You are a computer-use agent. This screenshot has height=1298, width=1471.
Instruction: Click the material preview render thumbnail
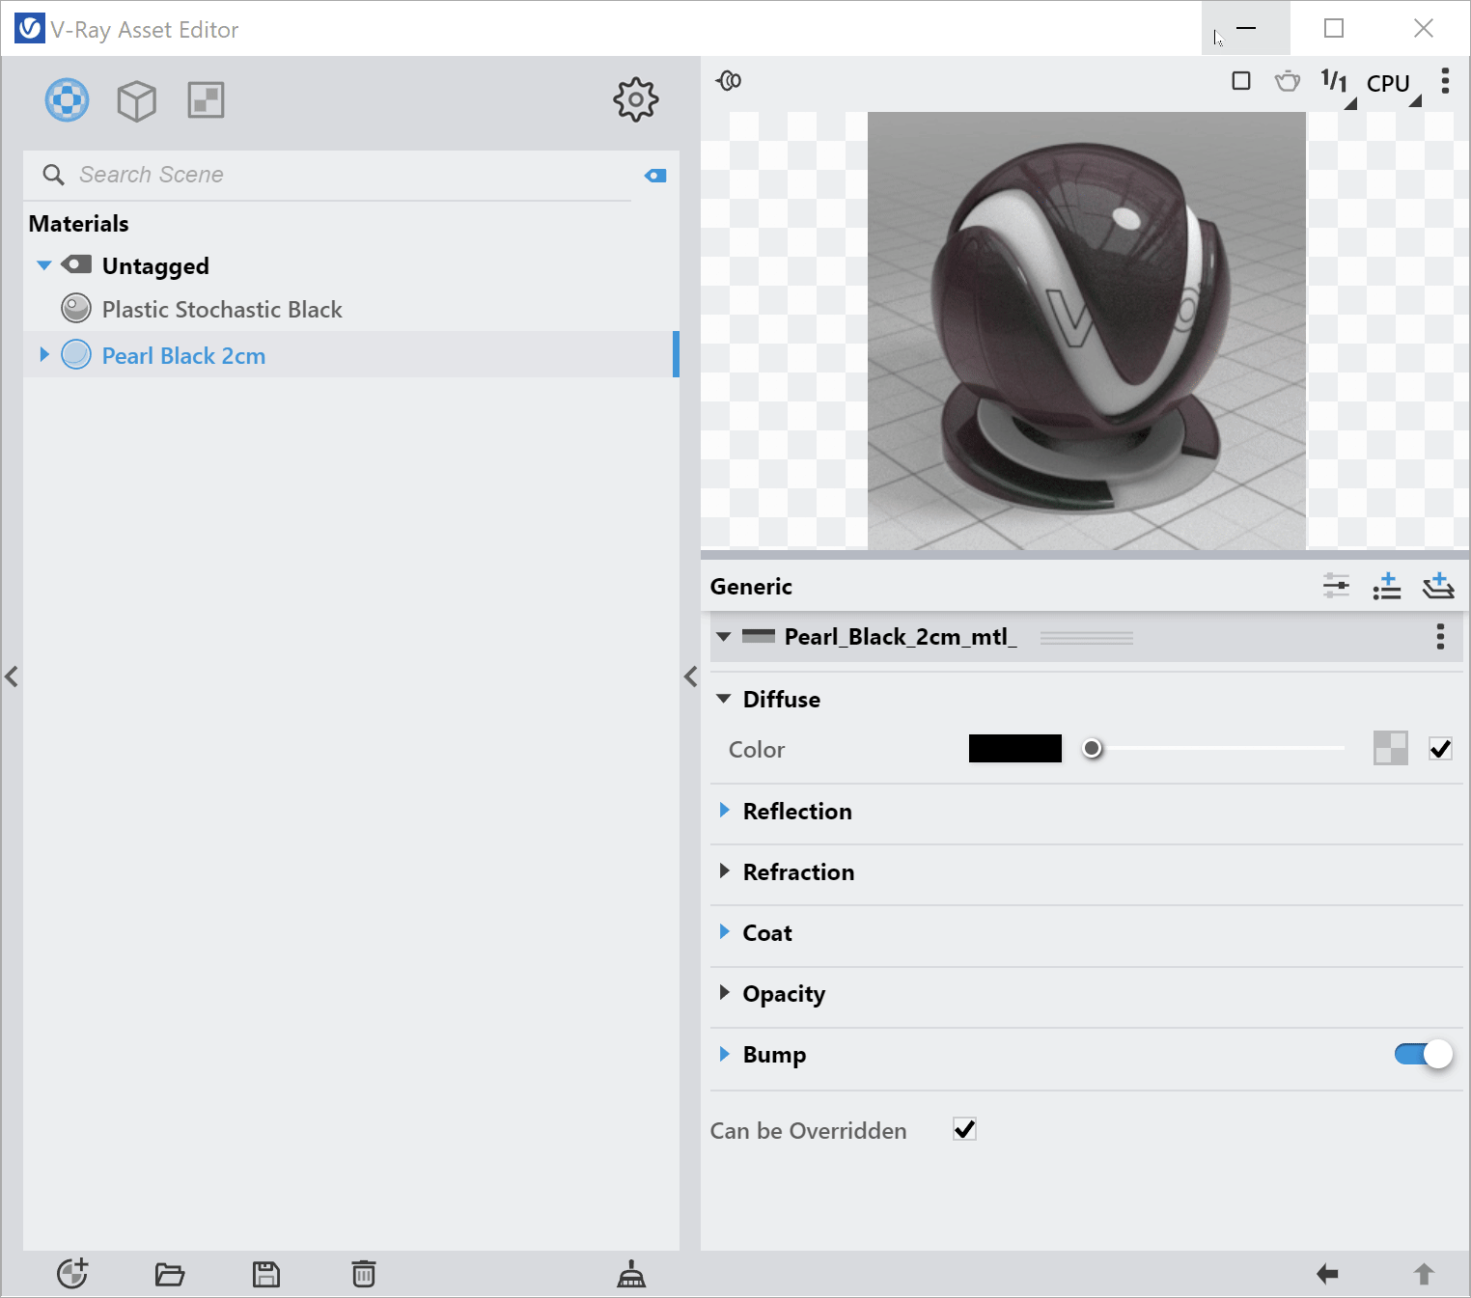point(1087,331)
